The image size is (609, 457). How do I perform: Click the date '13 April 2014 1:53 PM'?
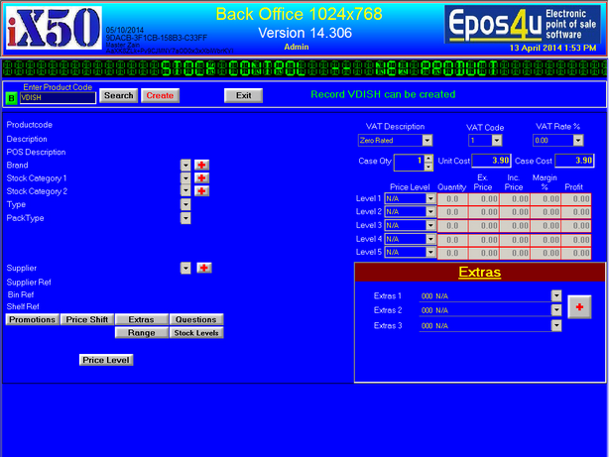552,48
